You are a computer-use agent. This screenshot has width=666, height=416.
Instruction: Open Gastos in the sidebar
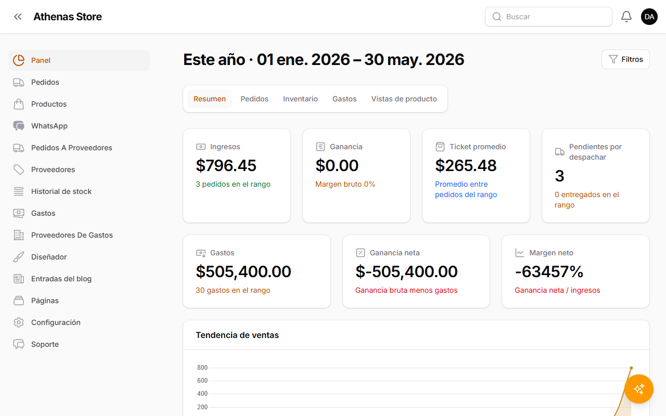click(79, 213)
